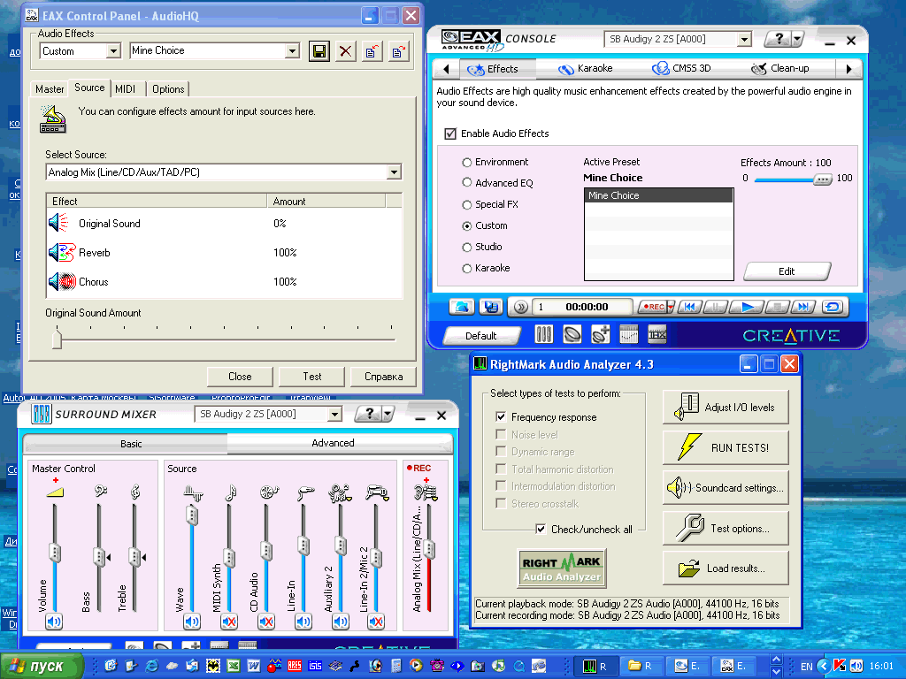Unmute the MIDI Synth channel
Viewport: 906px width, 679px height.
tap(229, 622)
